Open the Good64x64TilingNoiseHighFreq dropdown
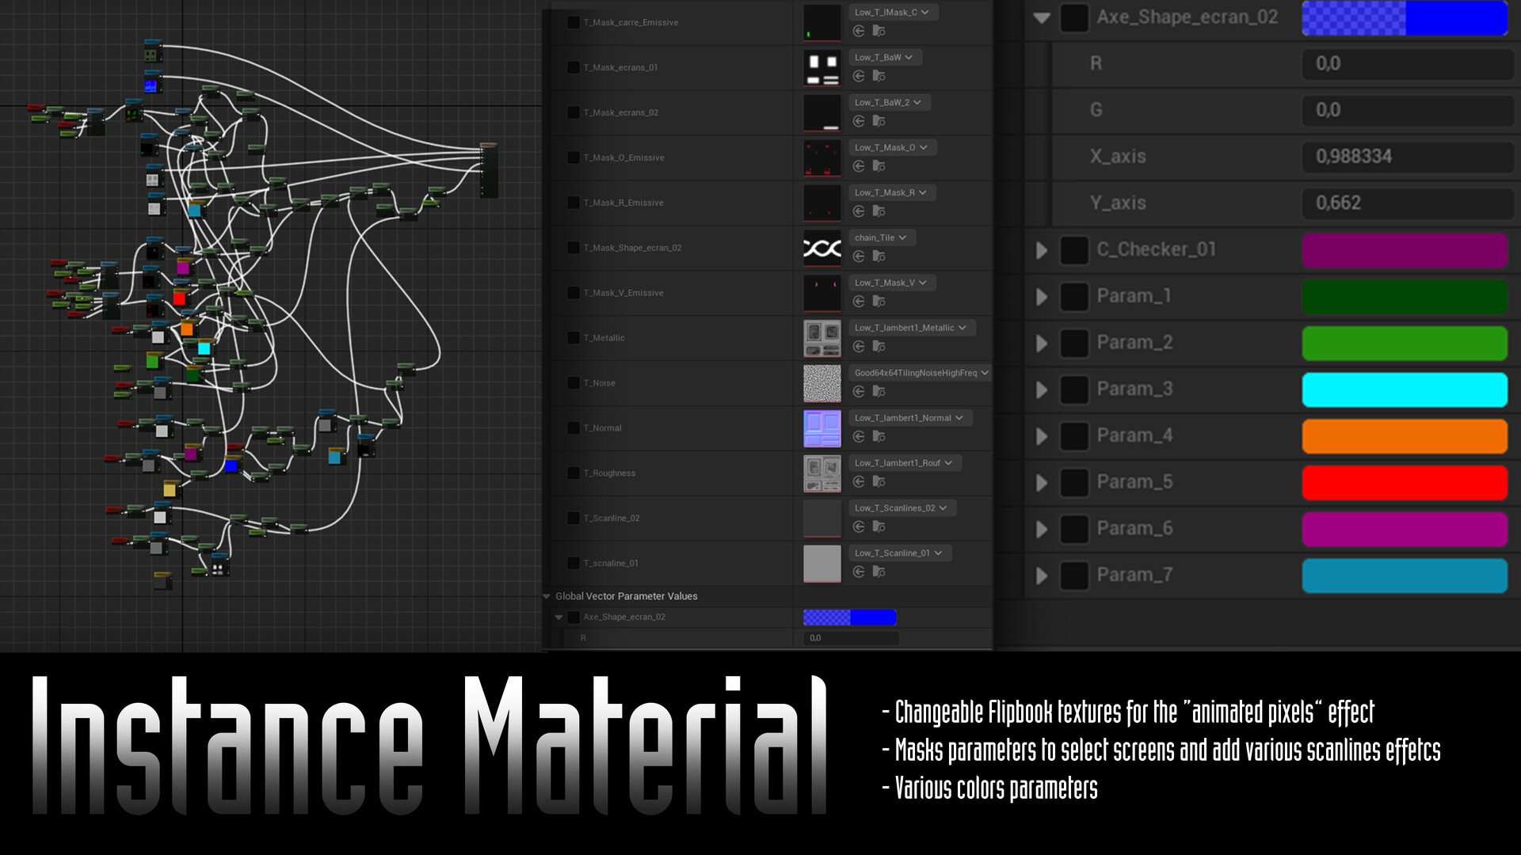 click(x=921, y=373)
